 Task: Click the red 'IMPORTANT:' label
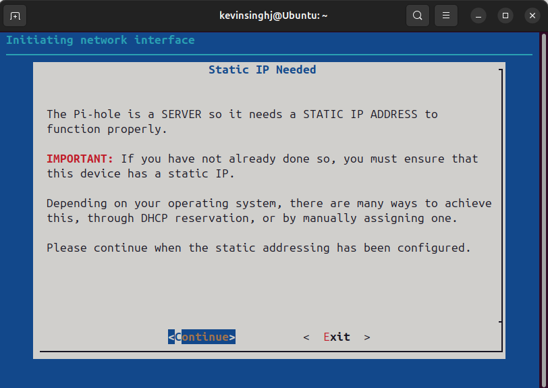point(80,159)
